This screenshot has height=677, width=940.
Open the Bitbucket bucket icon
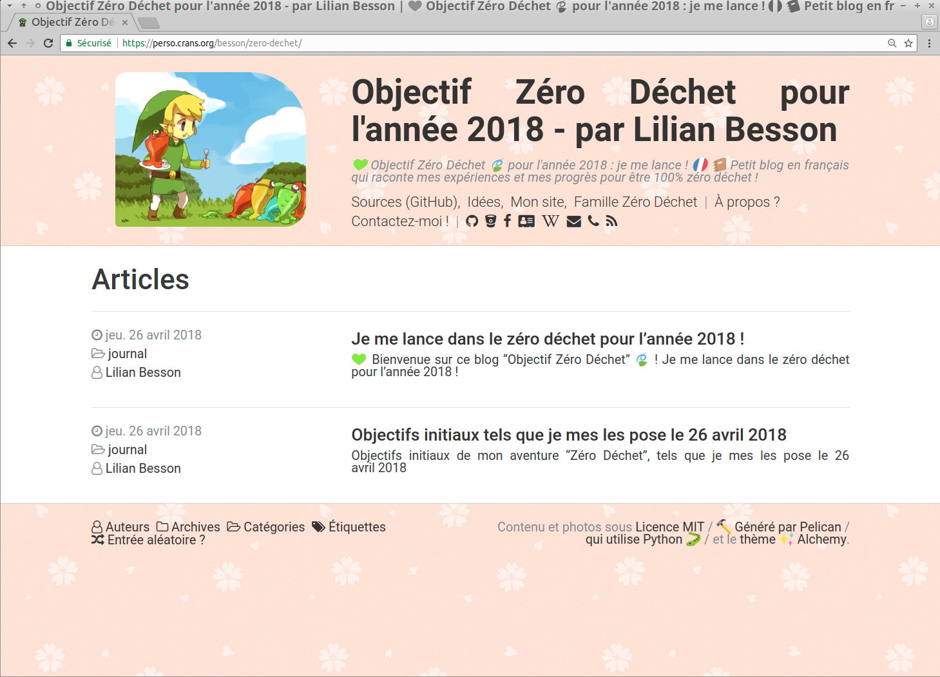pos(491,222)
